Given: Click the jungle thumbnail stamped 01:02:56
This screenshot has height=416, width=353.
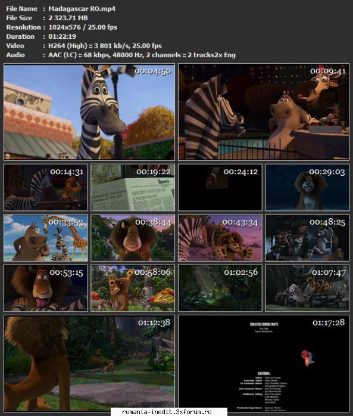Looking at the screenshot, I should (220, 288).
